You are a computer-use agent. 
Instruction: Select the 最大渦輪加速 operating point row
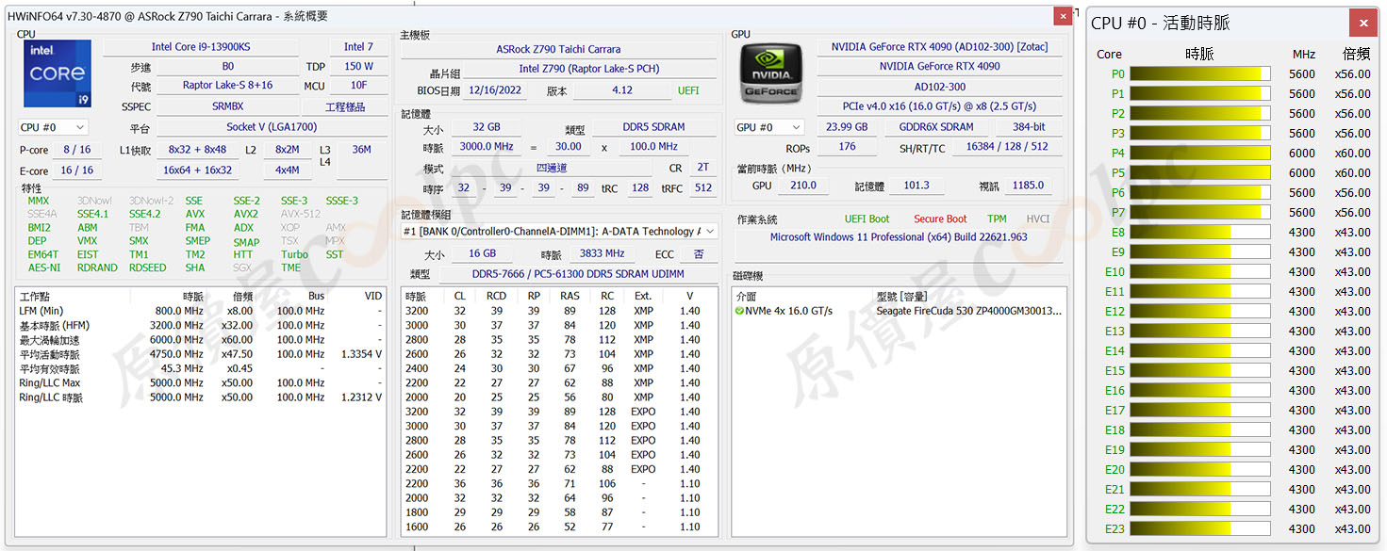tap(201, 340)
